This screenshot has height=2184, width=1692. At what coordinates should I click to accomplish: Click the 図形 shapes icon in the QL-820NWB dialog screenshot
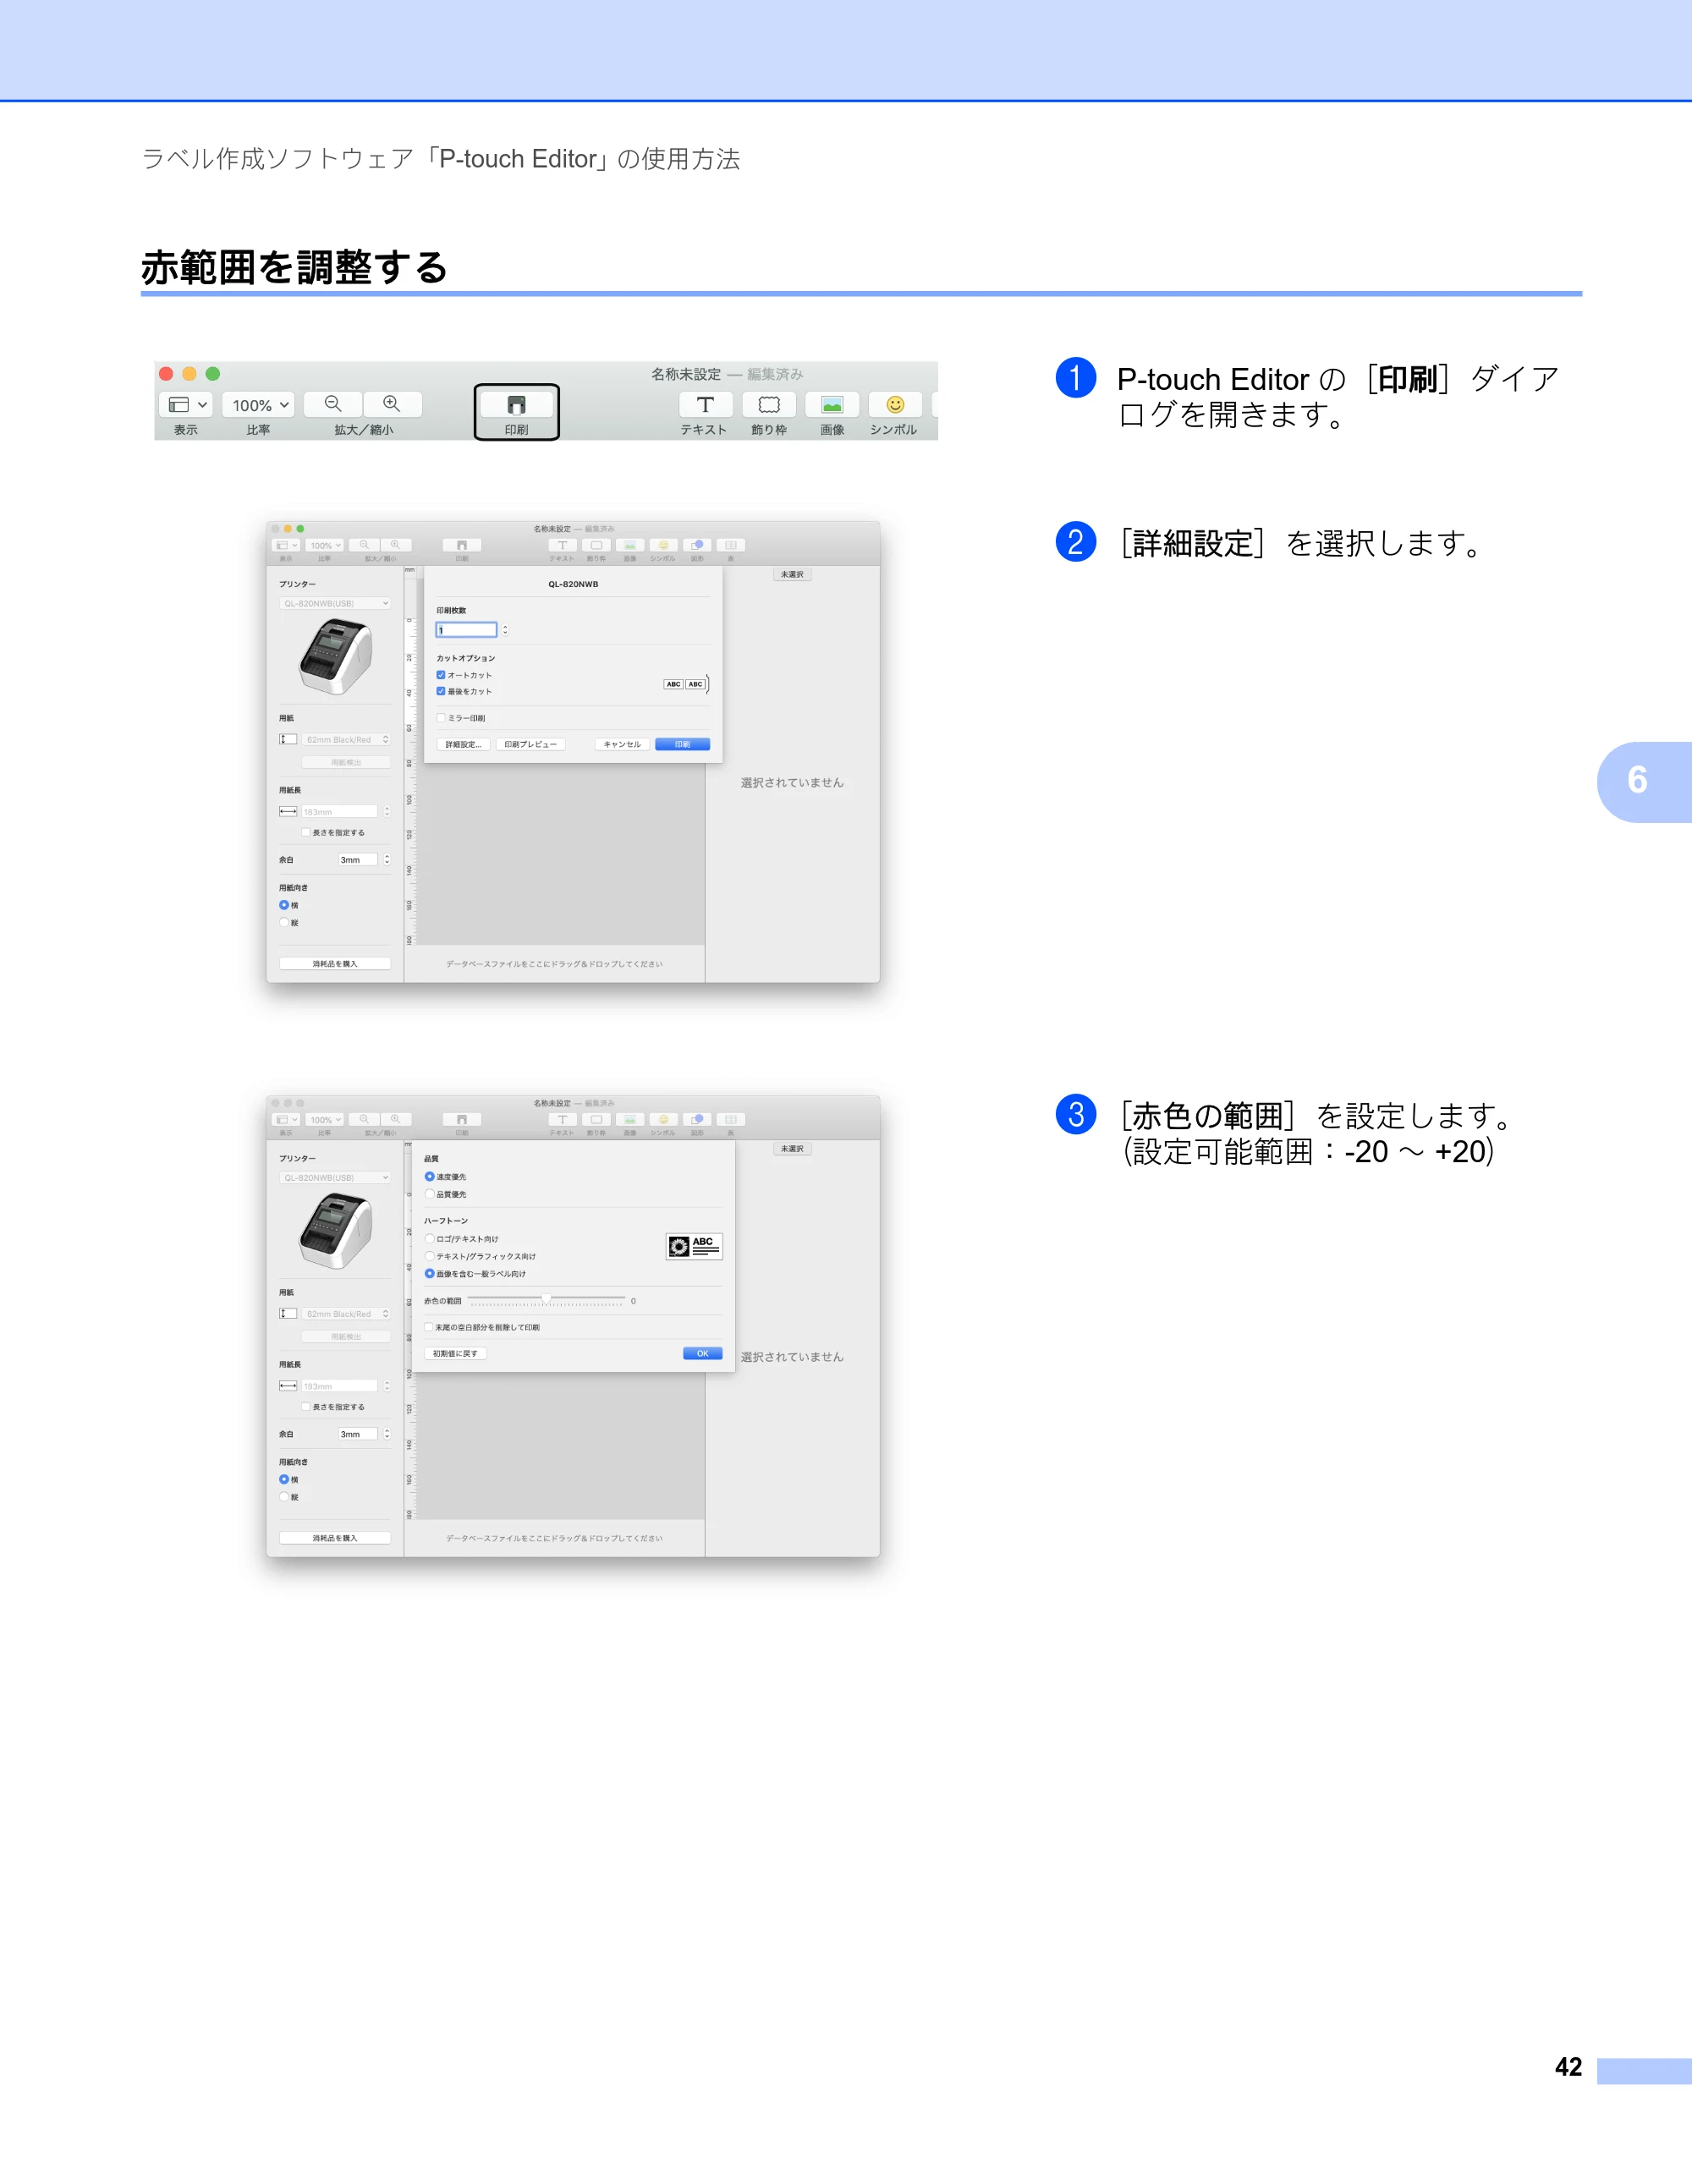click(698, 545)
